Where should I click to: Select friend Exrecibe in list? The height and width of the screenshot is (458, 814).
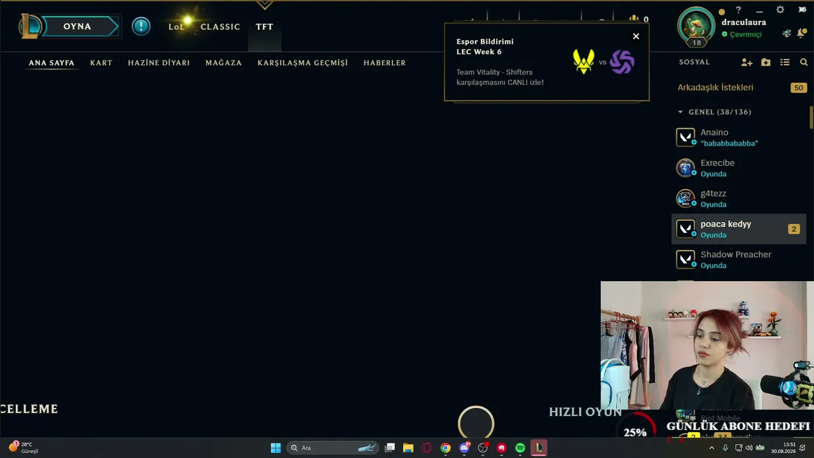(x=739, y=168)
